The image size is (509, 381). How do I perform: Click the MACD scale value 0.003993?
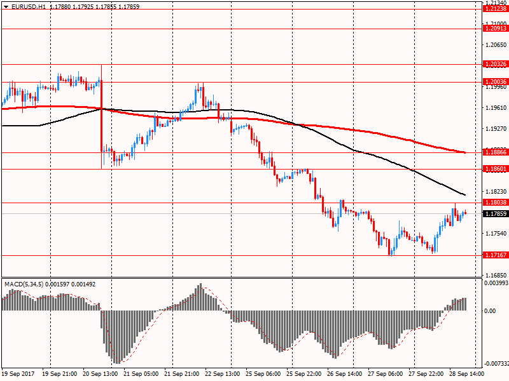coord(496,283)
